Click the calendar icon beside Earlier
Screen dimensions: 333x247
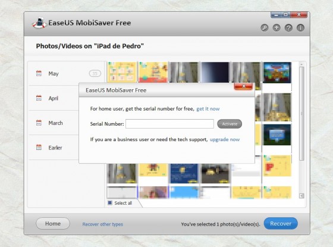click(x=39, y=148)
